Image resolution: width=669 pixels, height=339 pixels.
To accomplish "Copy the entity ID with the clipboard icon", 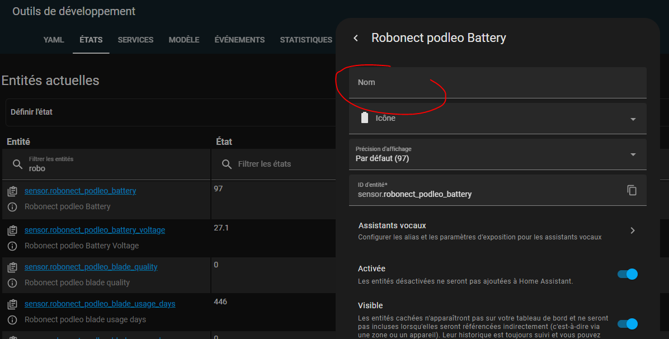I will pos(632,190).
